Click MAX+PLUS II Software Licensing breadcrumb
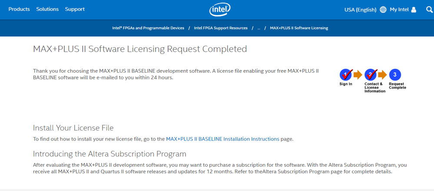 pyautogui.click(x=299, y=28)
